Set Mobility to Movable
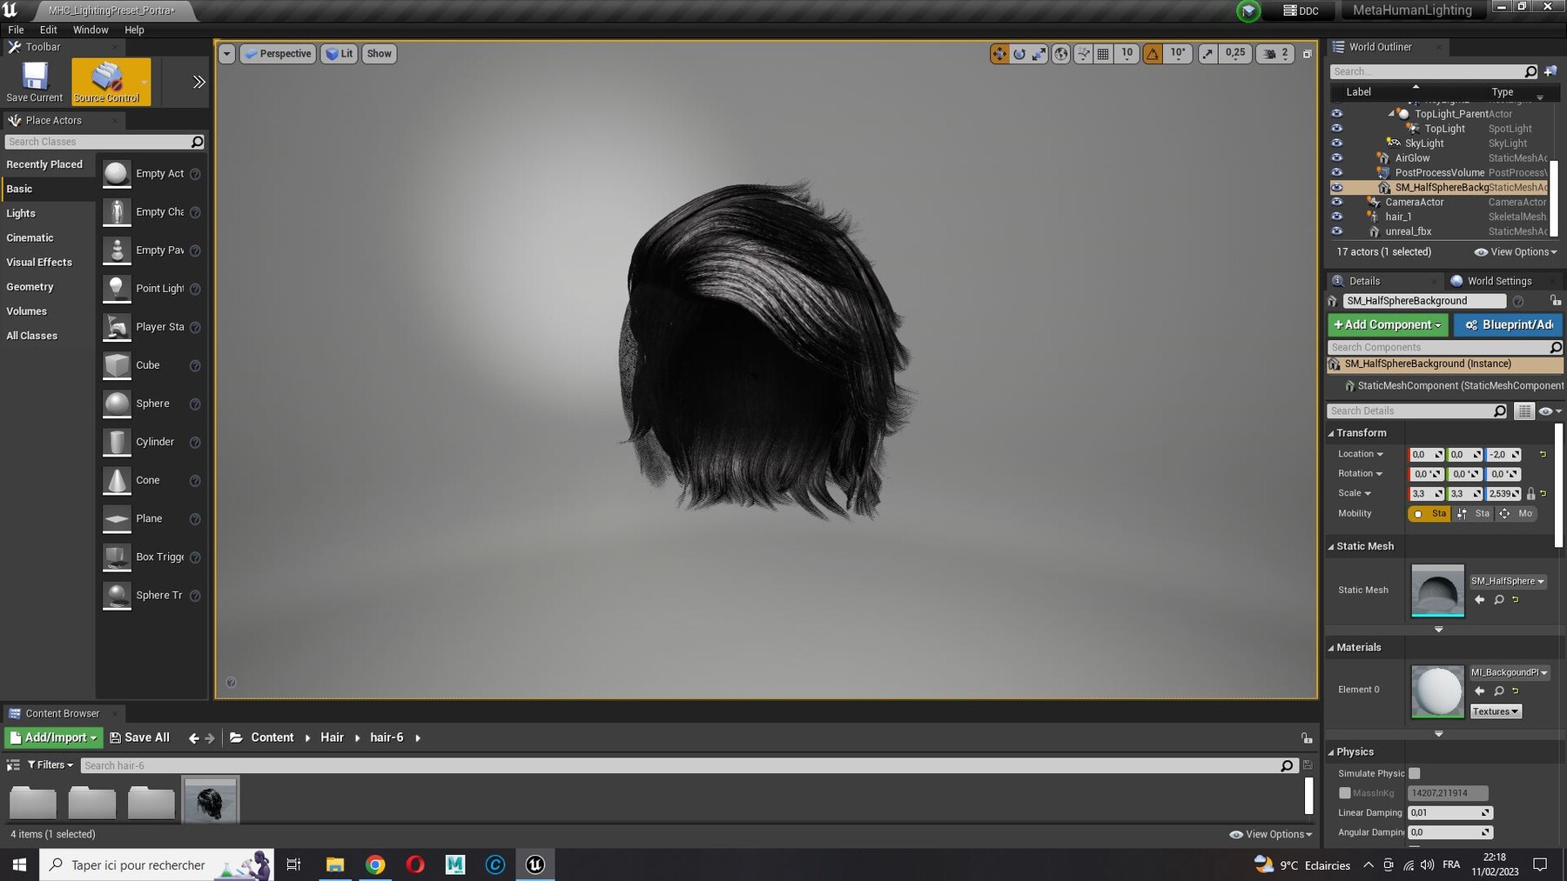This screenshot has width=1567, height=881. [x=1517, y=514]
